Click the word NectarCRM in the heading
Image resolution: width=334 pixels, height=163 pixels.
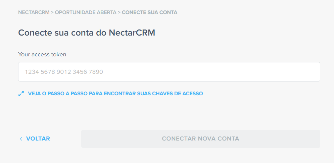[x=132, y=33]
